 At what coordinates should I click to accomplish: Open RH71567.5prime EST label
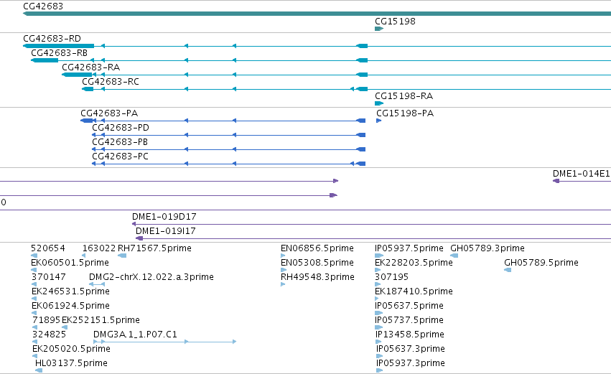[154, 248]
